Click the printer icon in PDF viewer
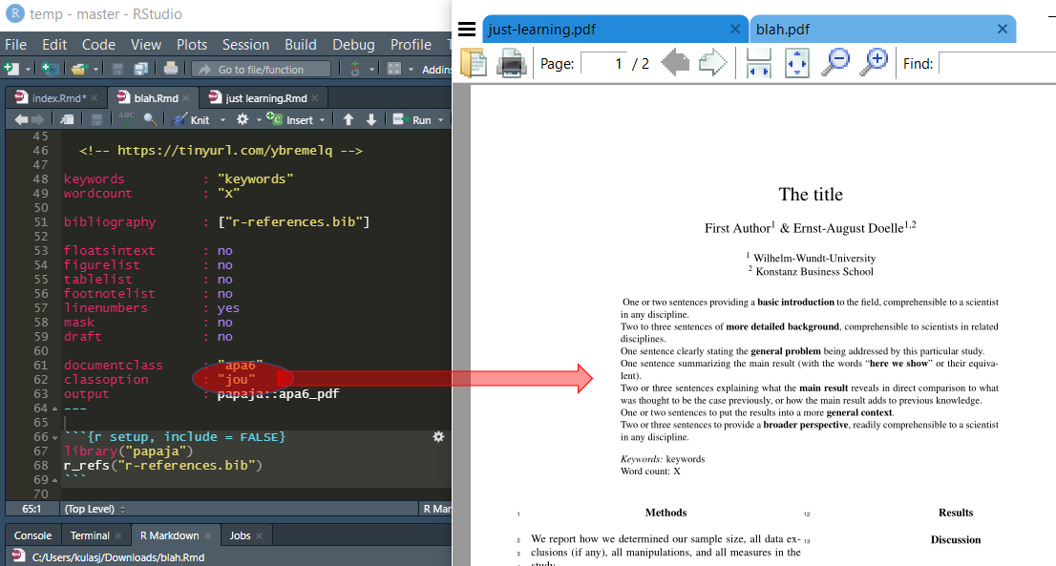This screenshot has height=566, width=1056. [x=512, y=63]
